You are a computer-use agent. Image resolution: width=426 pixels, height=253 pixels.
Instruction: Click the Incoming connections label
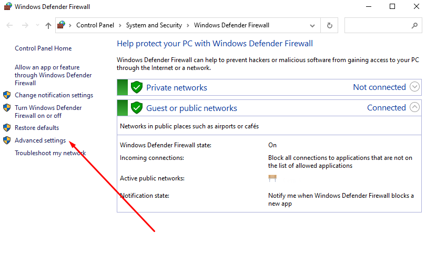[152, 158]
